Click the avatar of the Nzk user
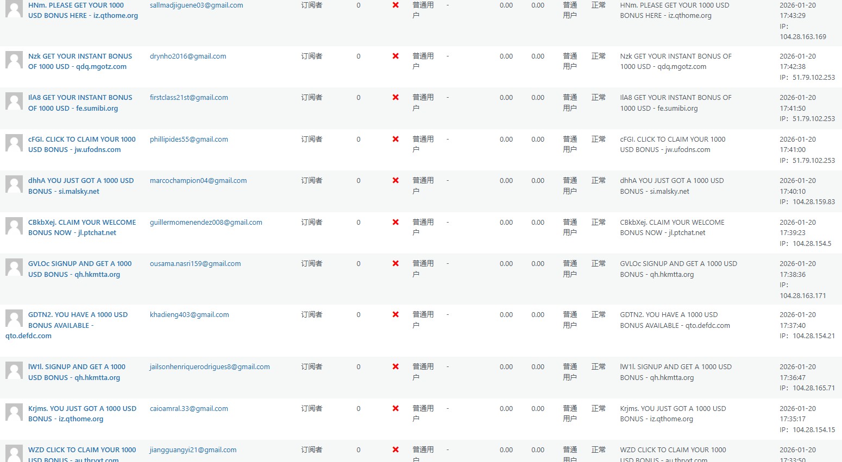The width and height of the screenshot is (842, 462). (x=14, y=60)
